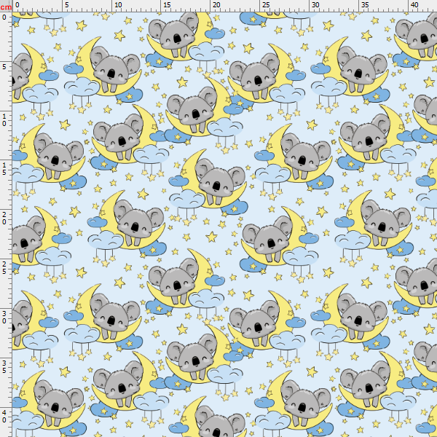Image resolution: width=437 pixels, height=437 pixels.
Task: Click the 5 mark on horizontal ruler
Action: pos(66,5)
